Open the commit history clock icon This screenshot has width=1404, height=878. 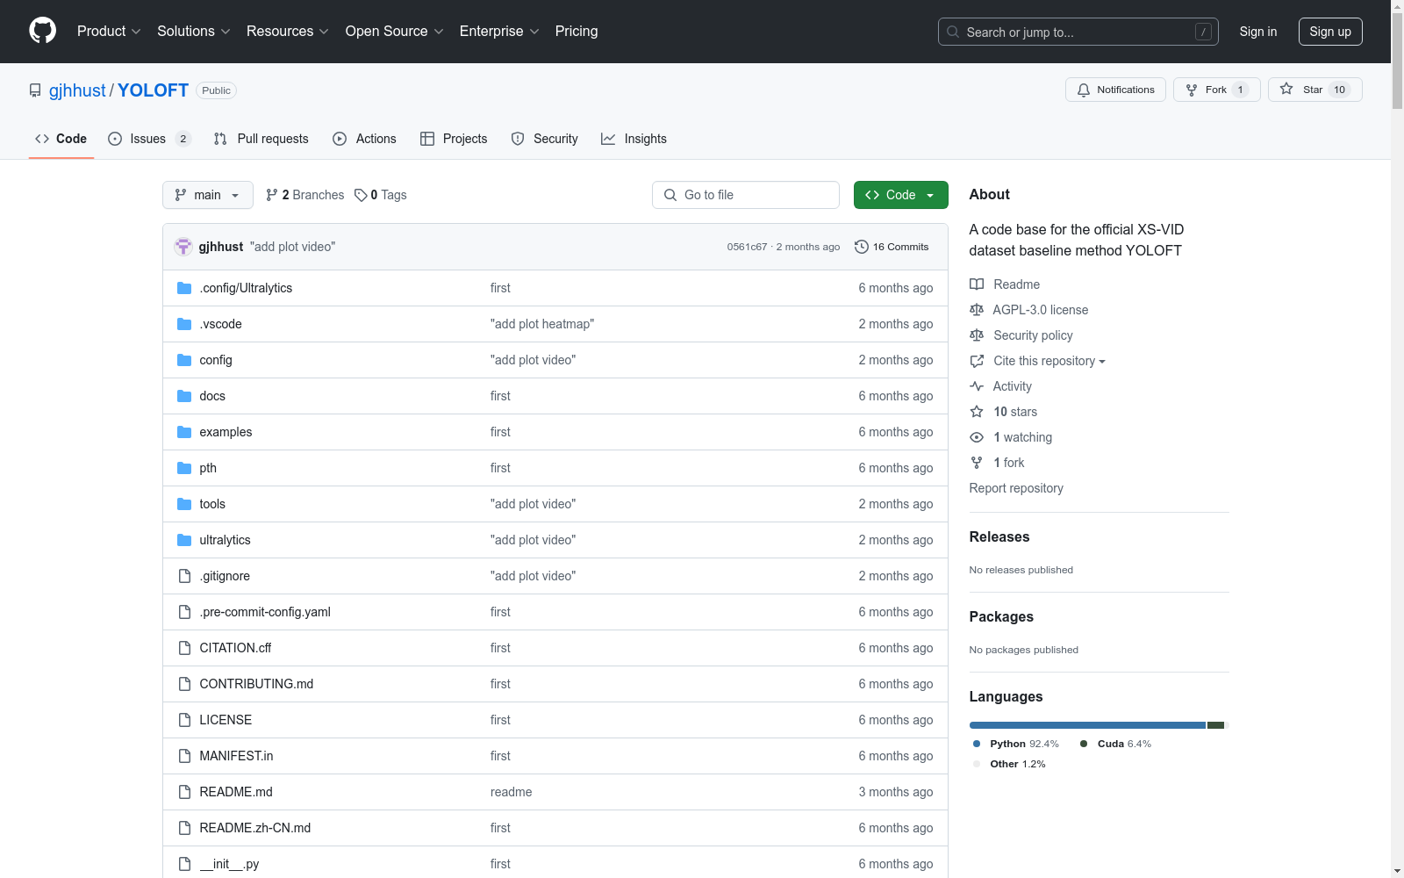[x=862, y=247]
